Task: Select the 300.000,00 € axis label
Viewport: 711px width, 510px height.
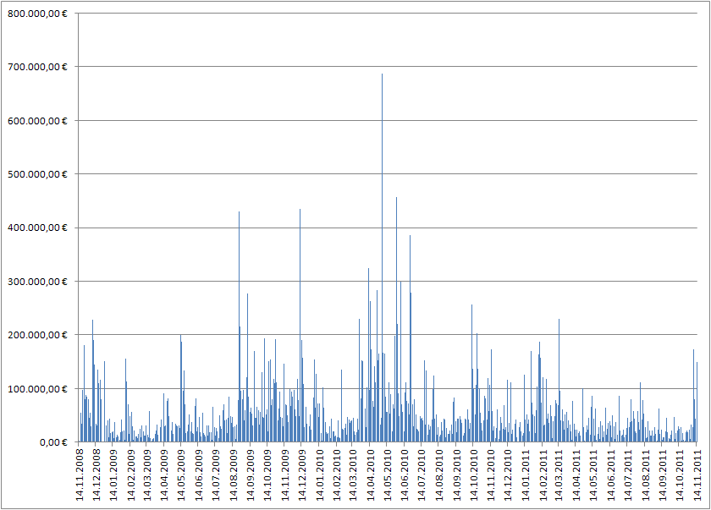Action: point(37,282)
